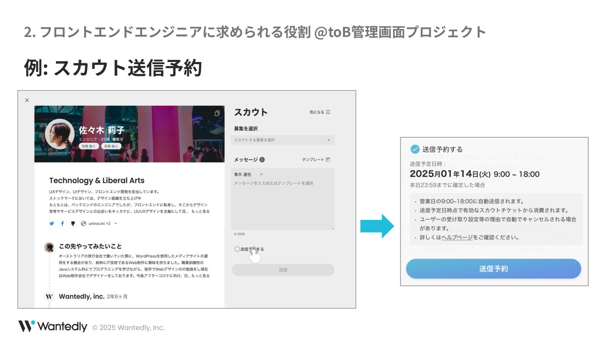Click the small avatar beside この先やってみたいこと
Image resolution: width=612 pixels, height=344 pixels.
tap(49, 247)
